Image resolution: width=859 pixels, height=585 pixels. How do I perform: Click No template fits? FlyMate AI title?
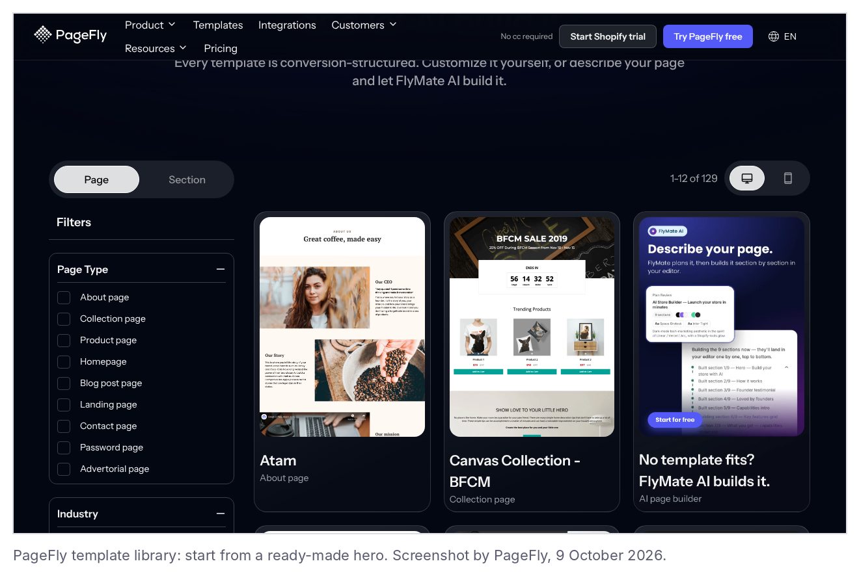pos(704,471)
